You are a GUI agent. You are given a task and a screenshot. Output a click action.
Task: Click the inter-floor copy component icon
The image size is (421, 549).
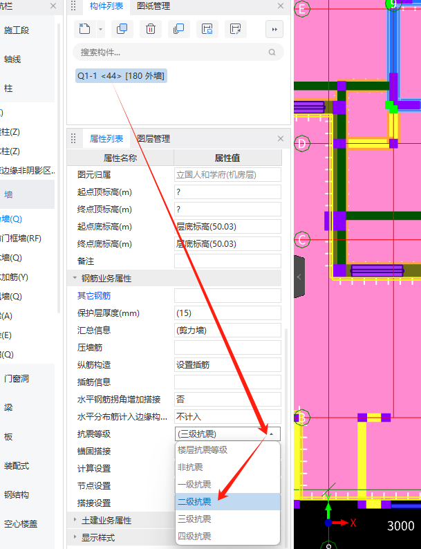click(179, 29)
